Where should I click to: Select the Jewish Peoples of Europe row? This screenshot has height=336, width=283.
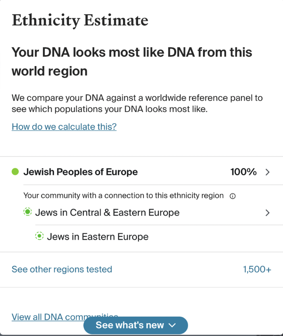80,171
